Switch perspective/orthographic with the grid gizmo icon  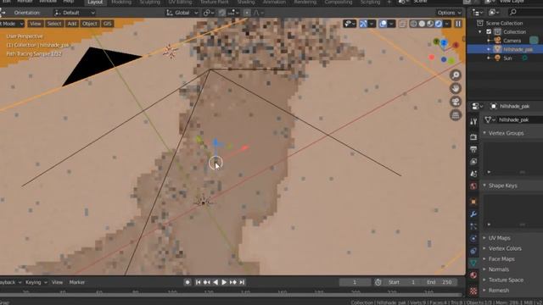[x=456, y=115]
